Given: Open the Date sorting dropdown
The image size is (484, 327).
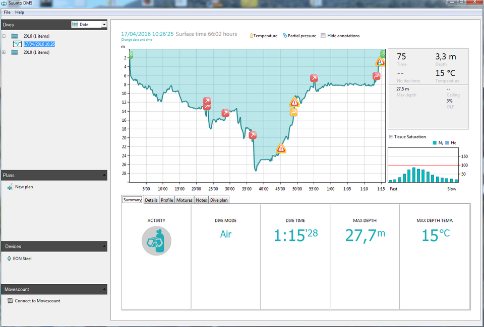Looking at the screenshot, I should (104, 25).
